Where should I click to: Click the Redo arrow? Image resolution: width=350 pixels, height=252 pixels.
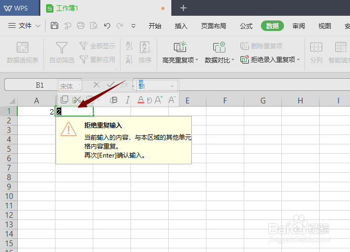point(120,26)
